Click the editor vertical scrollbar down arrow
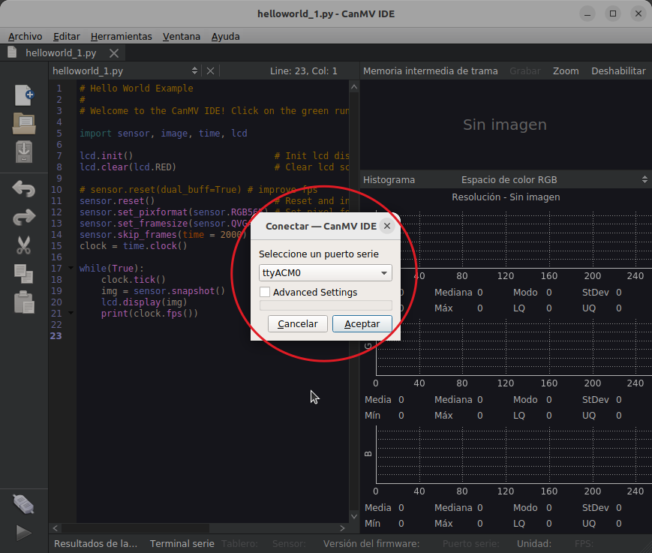The width and height of the screenshot is (652, 553). 354,516
